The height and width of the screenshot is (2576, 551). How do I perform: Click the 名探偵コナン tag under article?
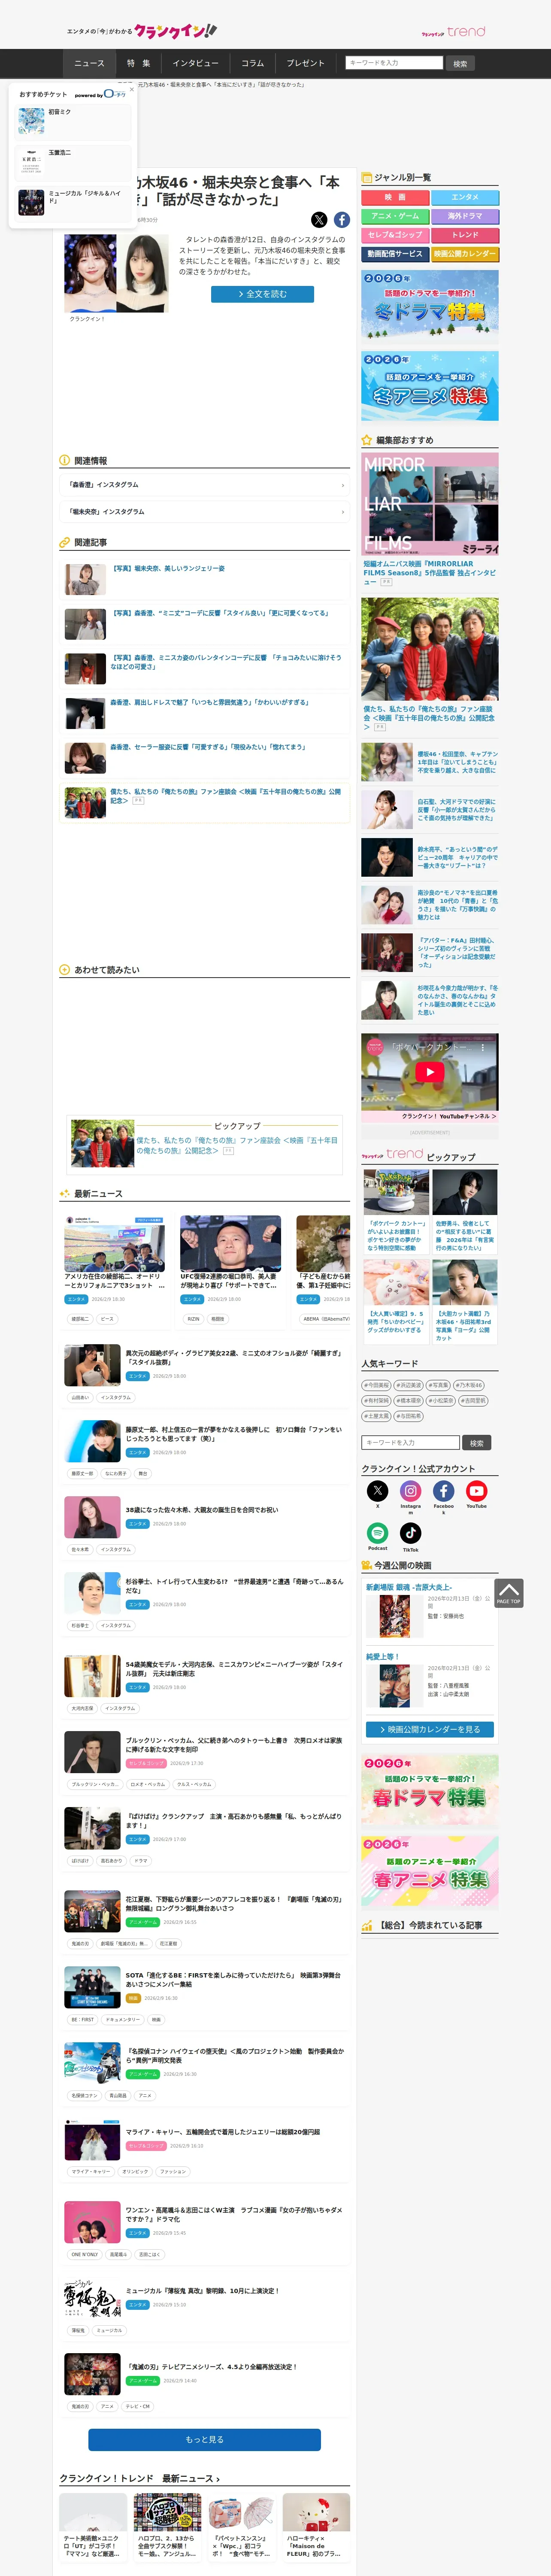point(84,2095)
